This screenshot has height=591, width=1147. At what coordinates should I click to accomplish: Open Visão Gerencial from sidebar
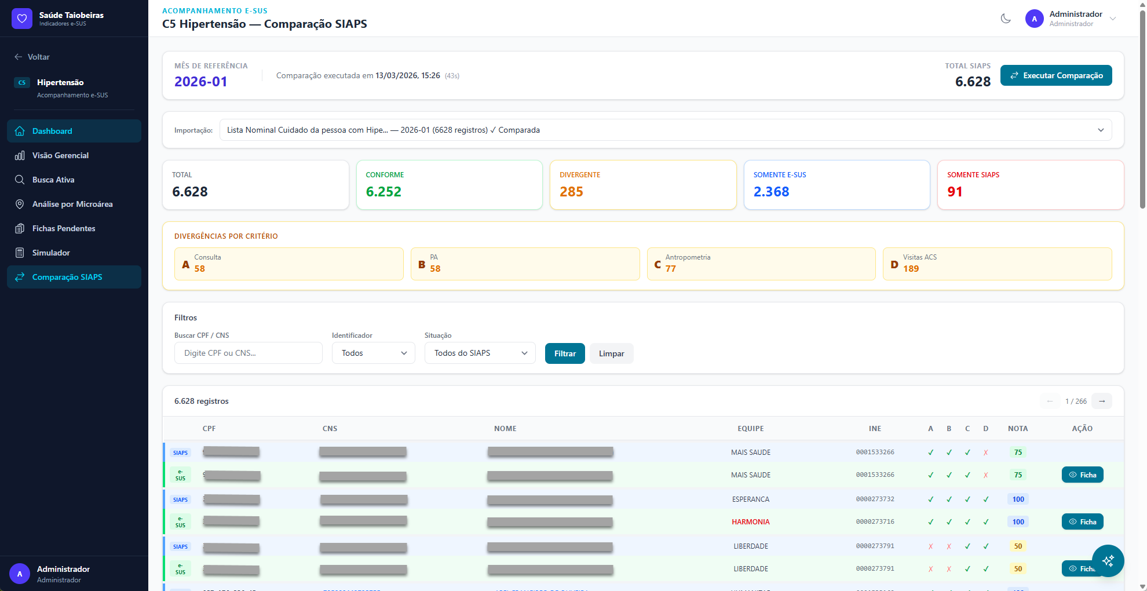pos(60,155)
